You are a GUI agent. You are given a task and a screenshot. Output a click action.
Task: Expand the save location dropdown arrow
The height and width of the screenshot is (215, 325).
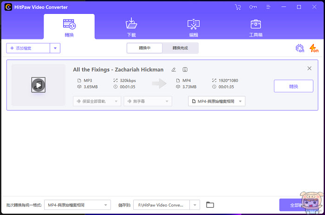point(195,205)
